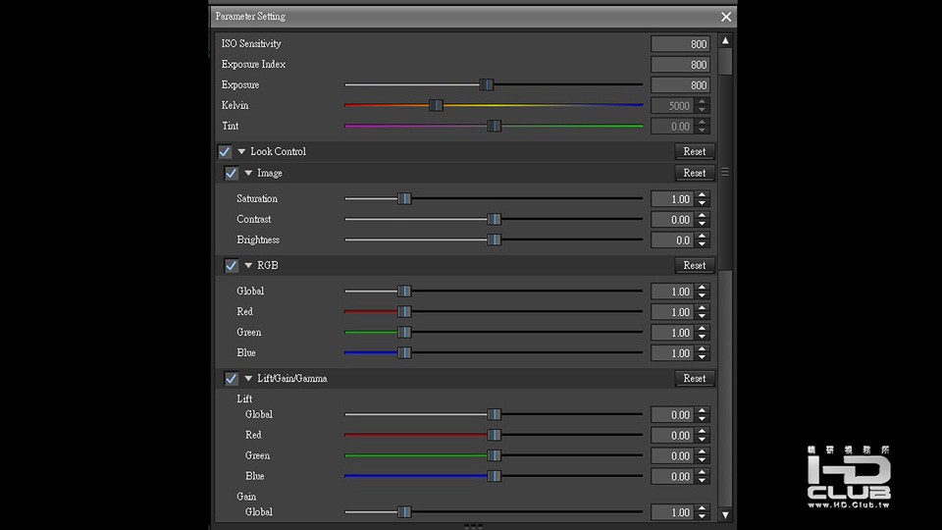Click the ISO Sensitivity value field
The image size is (942, 530).
pyautogui.click(x=680, y=44)
